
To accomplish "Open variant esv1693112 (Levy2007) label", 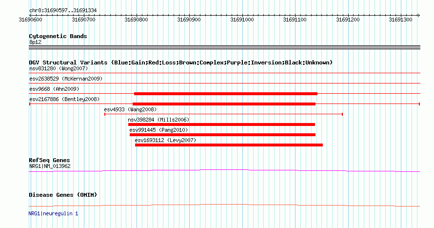I will [x=165, y=140].
